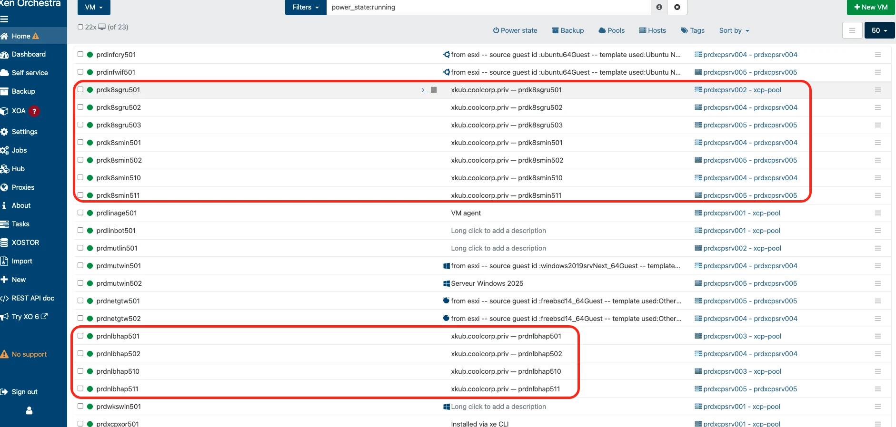Open row menu for prdk8sgru502
Screen dimensions: 896x427
tap(877, 107)
